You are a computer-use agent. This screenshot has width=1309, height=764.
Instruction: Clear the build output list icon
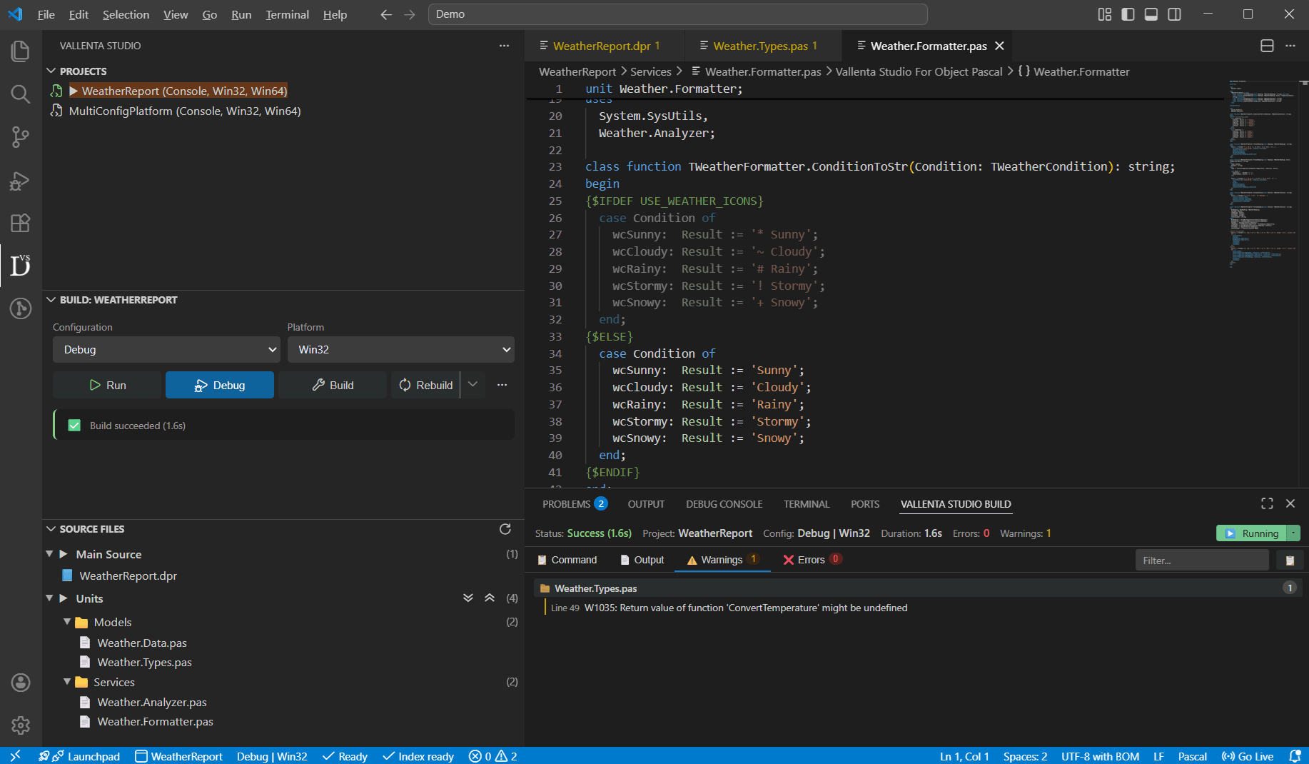point(1290,561)
